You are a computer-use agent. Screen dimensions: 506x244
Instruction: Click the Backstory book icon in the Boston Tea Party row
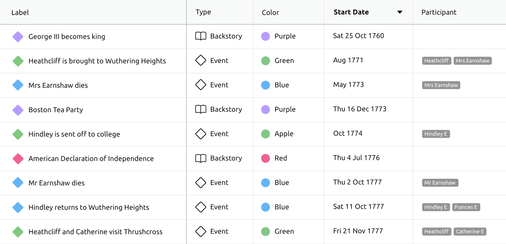tap(201, 109)
